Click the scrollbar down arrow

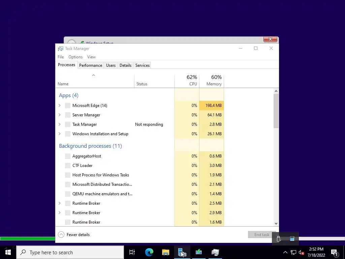coord(276,223)
